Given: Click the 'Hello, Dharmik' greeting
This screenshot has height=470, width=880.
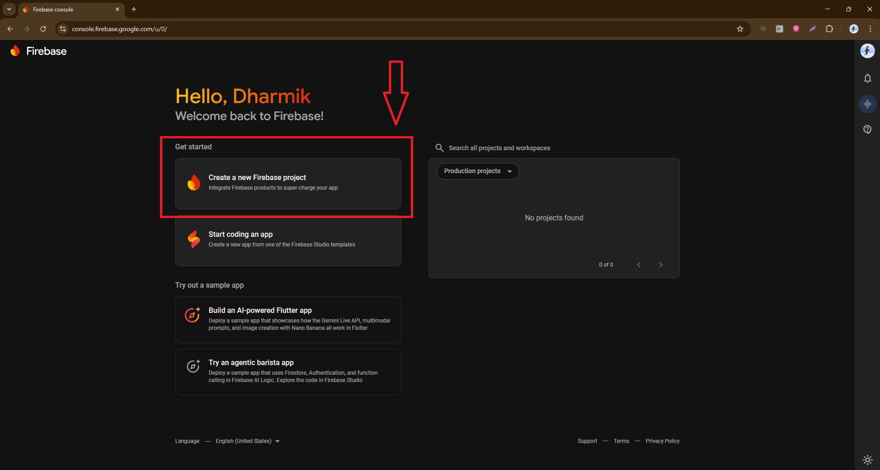Looking at the screenshot, I should (x=243, y=97).
